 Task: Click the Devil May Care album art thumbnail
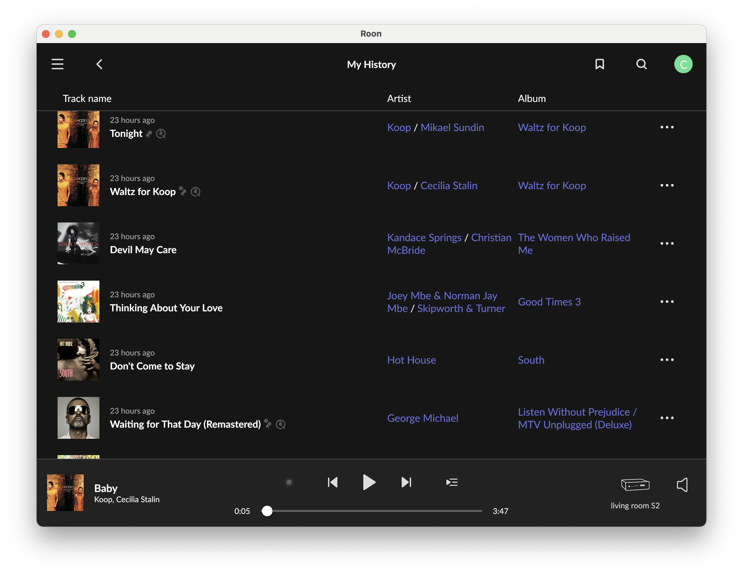point(78,243)
